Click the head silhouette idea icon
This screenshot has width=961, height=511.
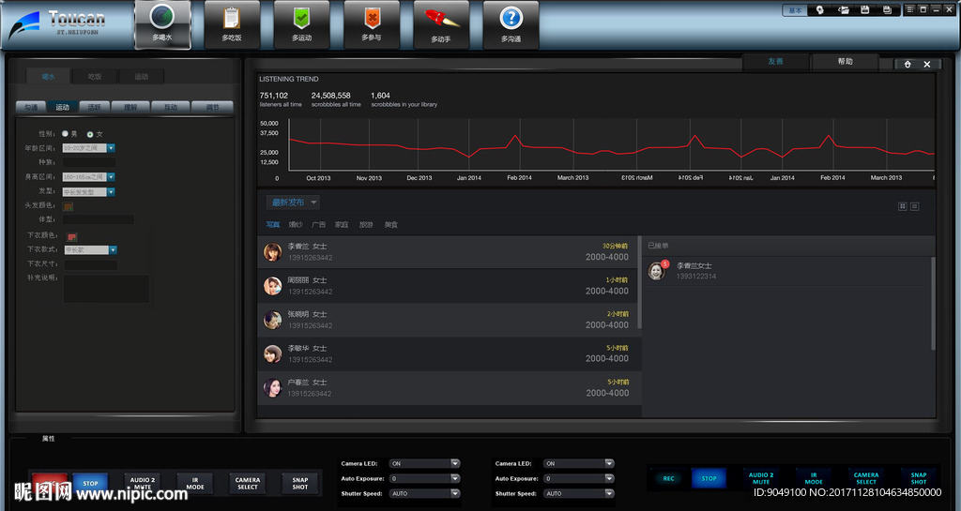[x=820, y=9]
